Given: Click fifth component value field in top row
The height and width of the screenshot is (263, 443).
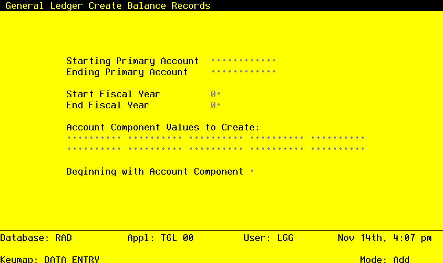Looking at the screenshot, I should 338,138.
